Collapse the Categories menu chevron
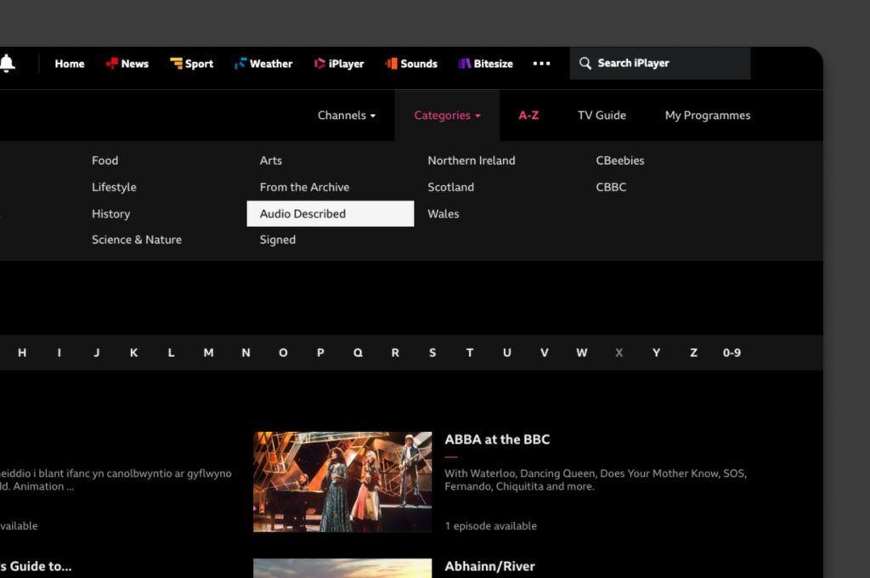Image resolution: width=870 pixels, height=578 pixels. pyautogui.click(x=480, y=116)
